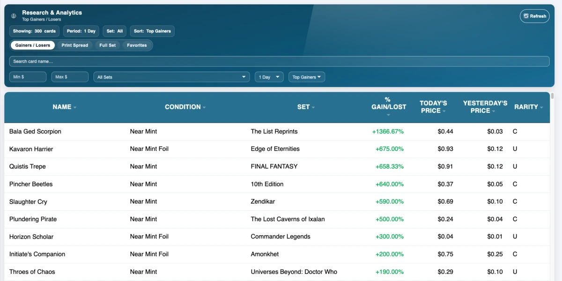Click the globe icon beside Research & Analytics
Screen dimensions: 562x281
14,15
